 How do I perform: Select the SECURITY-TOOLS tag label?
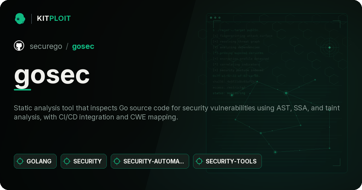pos(231,161)
